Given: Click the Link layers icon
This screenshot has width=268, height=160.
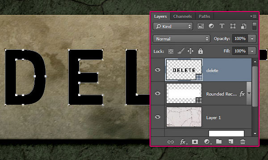Looking at the screenshot, I should (x=171, y=142).
